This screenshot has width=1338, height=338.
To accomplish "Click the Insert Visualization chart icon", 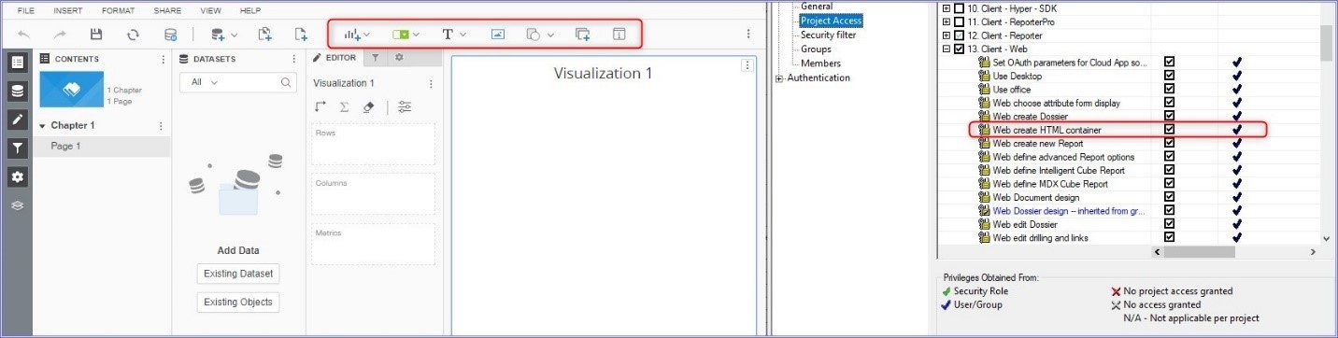I will 351,34.
